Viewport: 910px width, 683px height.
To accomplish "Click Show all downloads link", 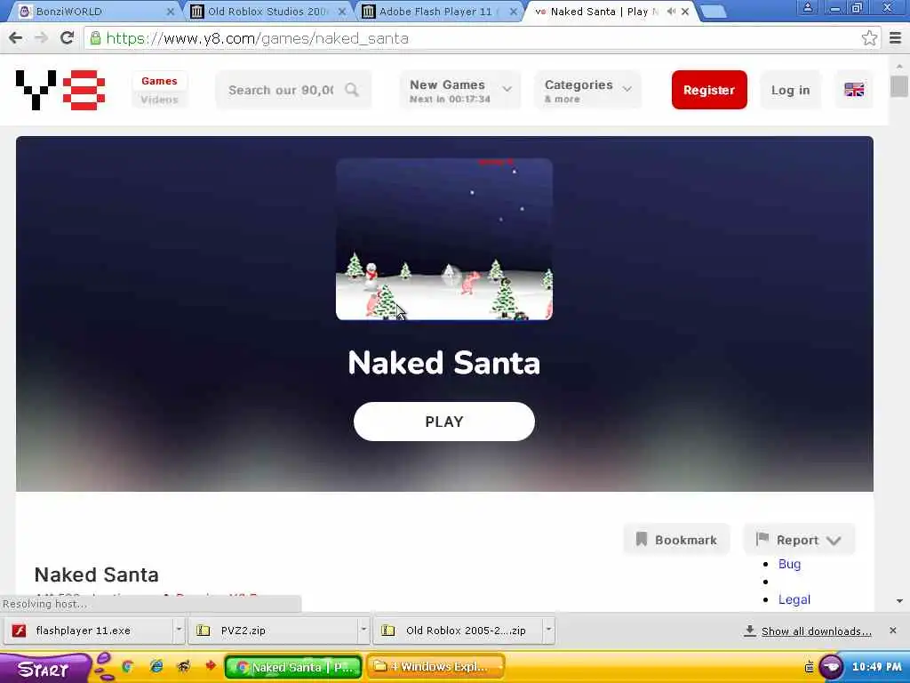I will 816,631.
